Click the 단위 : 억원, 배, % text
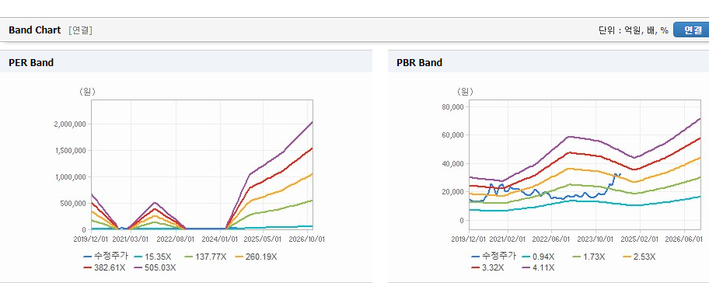The height and width of the screenshot is (283, 709). click(x=633, y=30)
